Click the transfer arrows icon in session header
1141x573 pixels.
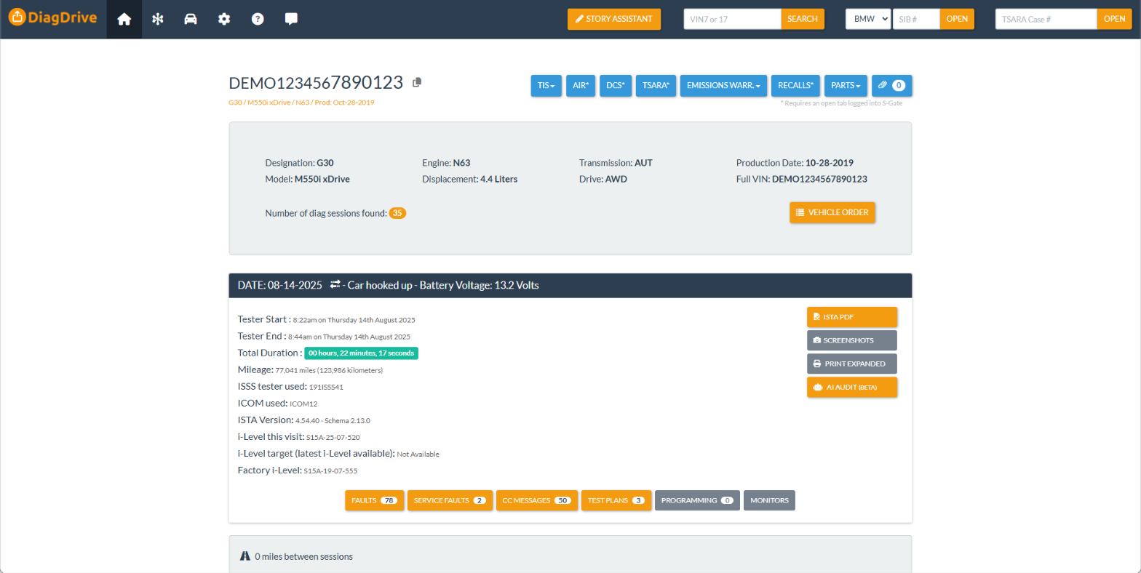coord(335,285)
